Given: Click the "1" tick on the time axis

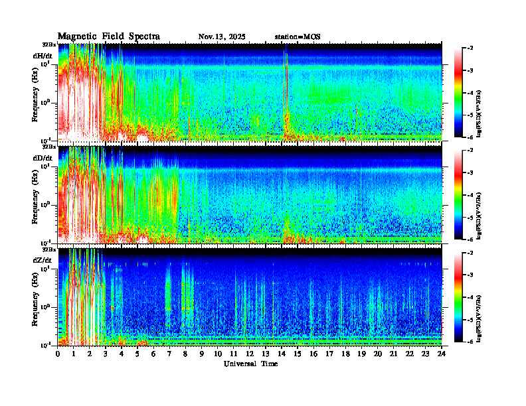Looking at the screenshot, I should click(x=74, y=354).
